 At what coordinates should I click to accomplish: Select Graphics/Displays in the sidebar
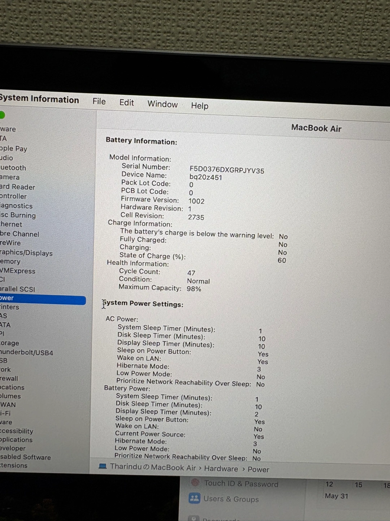pyautogui.click(x=26, y=253)
